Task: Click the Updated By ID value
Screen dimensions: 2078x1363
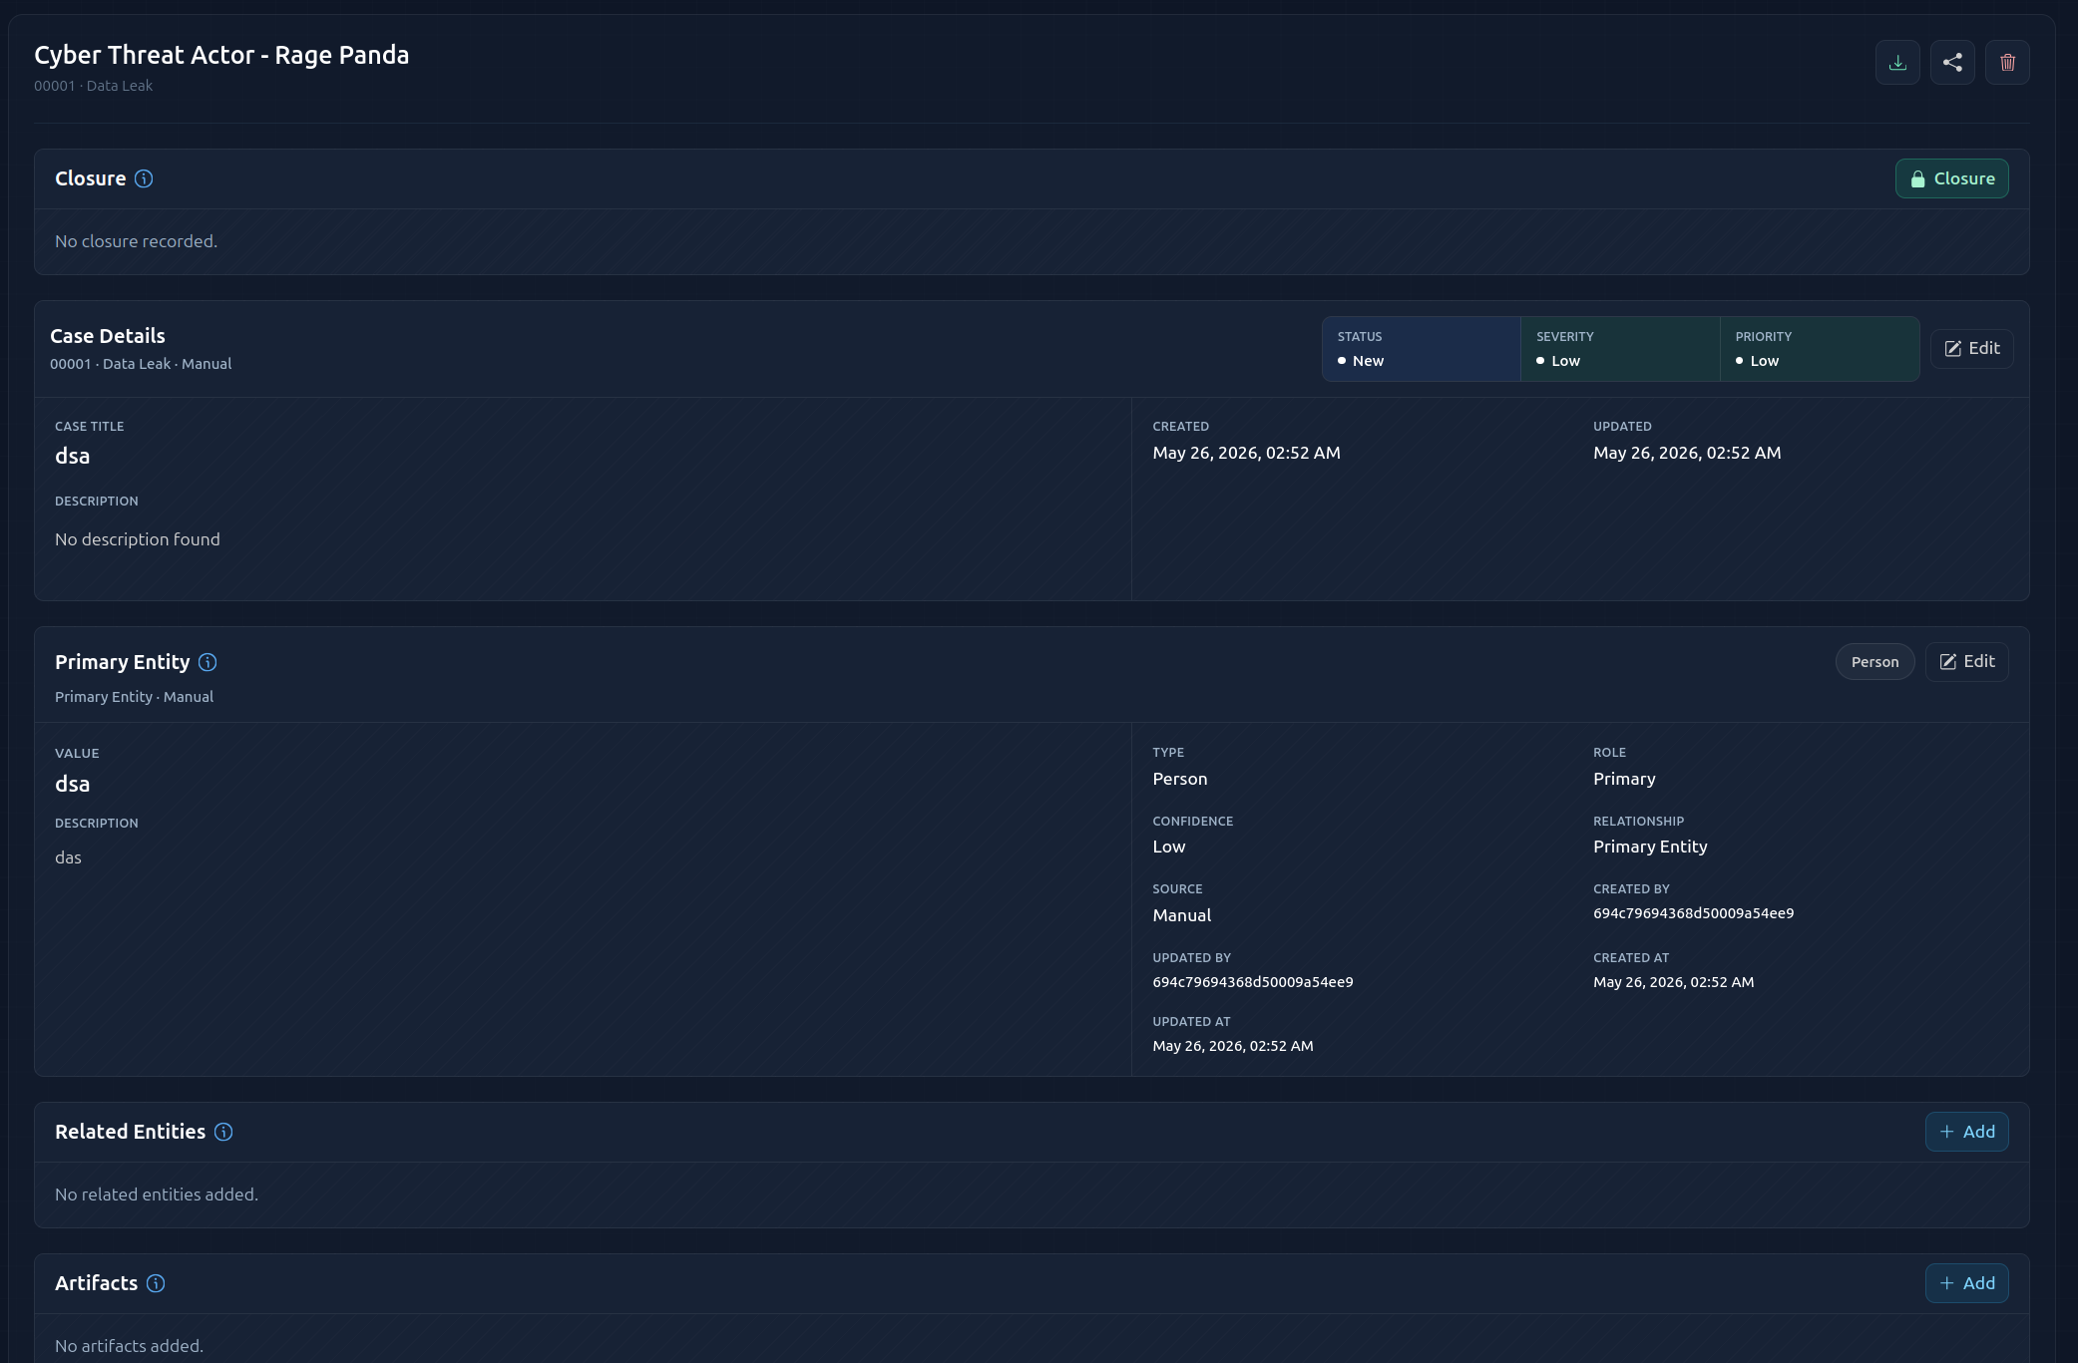Action: 1252,982
